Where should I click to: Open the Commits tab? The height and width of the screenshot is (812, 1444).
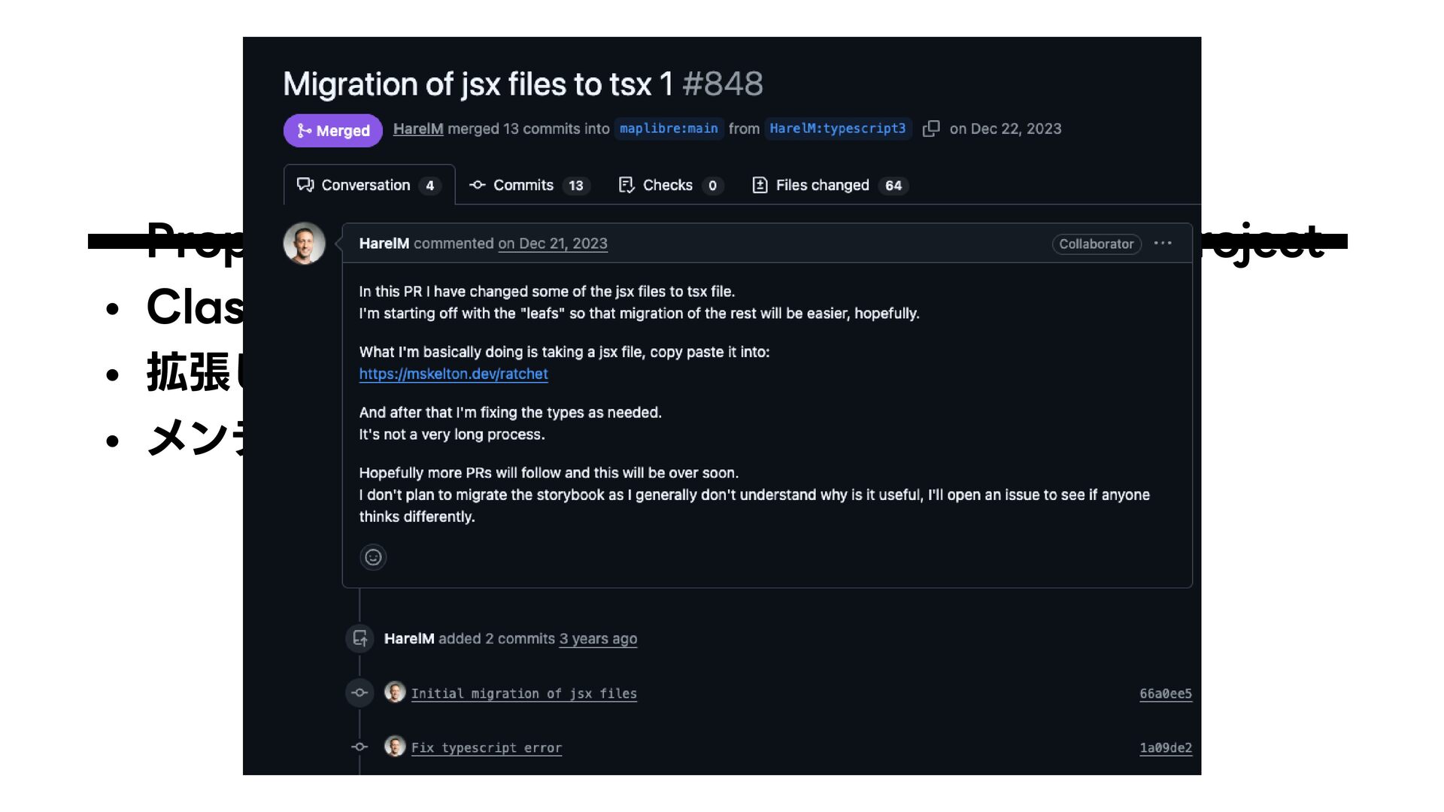(x=529, y=185)
